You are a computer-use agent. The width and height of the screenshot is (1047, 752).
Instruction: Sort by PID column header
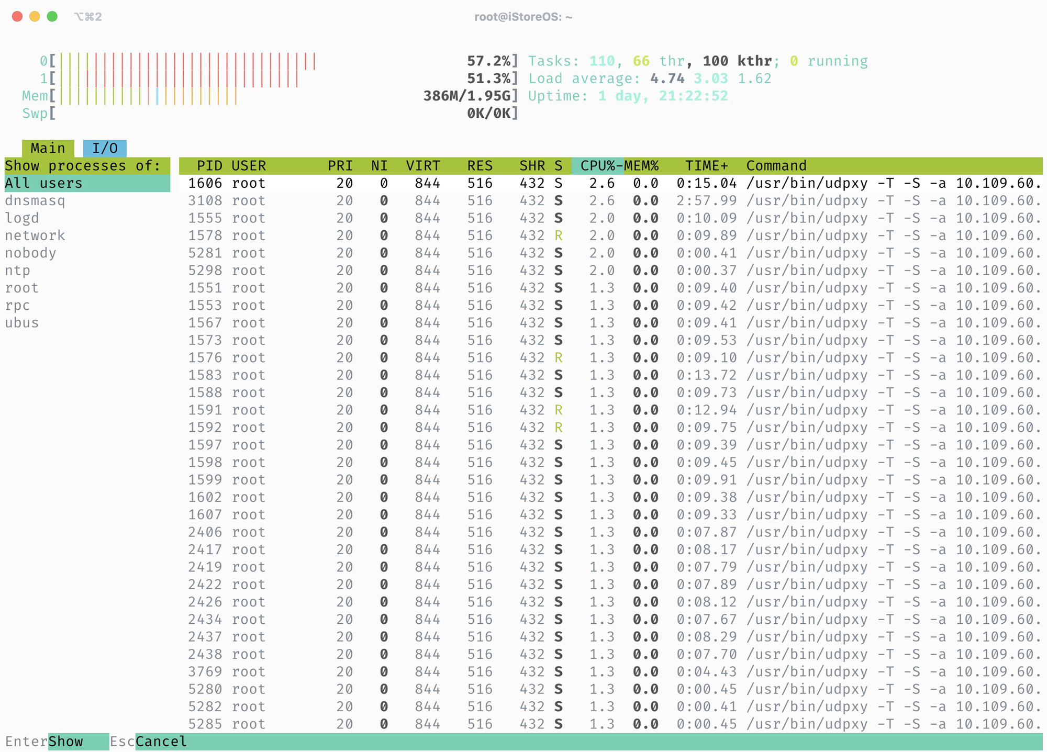tap(209, 166)
